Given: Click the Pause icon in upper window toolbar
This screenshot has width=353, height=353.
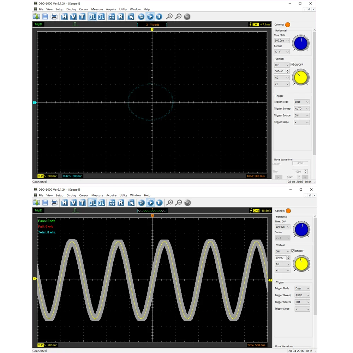Looking at the screenshot, I should pyautogui.click(x=159, y=17).
